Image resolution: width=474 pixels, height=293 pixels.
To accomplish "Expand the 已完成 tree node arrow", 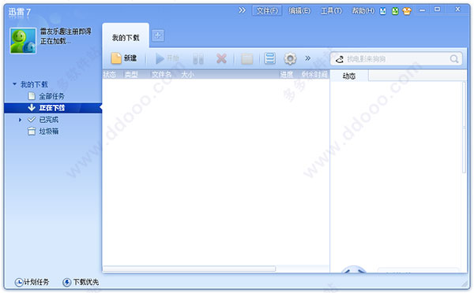I will point(20,120).
